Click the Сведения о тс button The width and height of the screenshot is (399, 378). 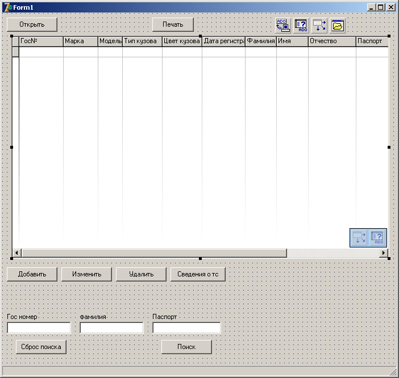tap(198, 274)
